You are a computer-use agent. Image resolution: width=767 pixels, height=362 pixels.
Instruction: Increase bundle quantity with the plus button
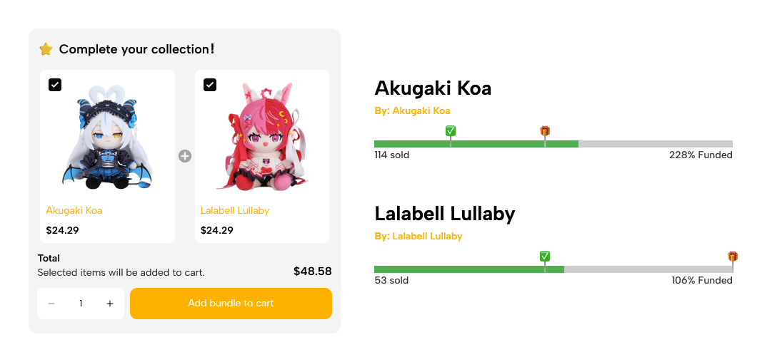110,304
